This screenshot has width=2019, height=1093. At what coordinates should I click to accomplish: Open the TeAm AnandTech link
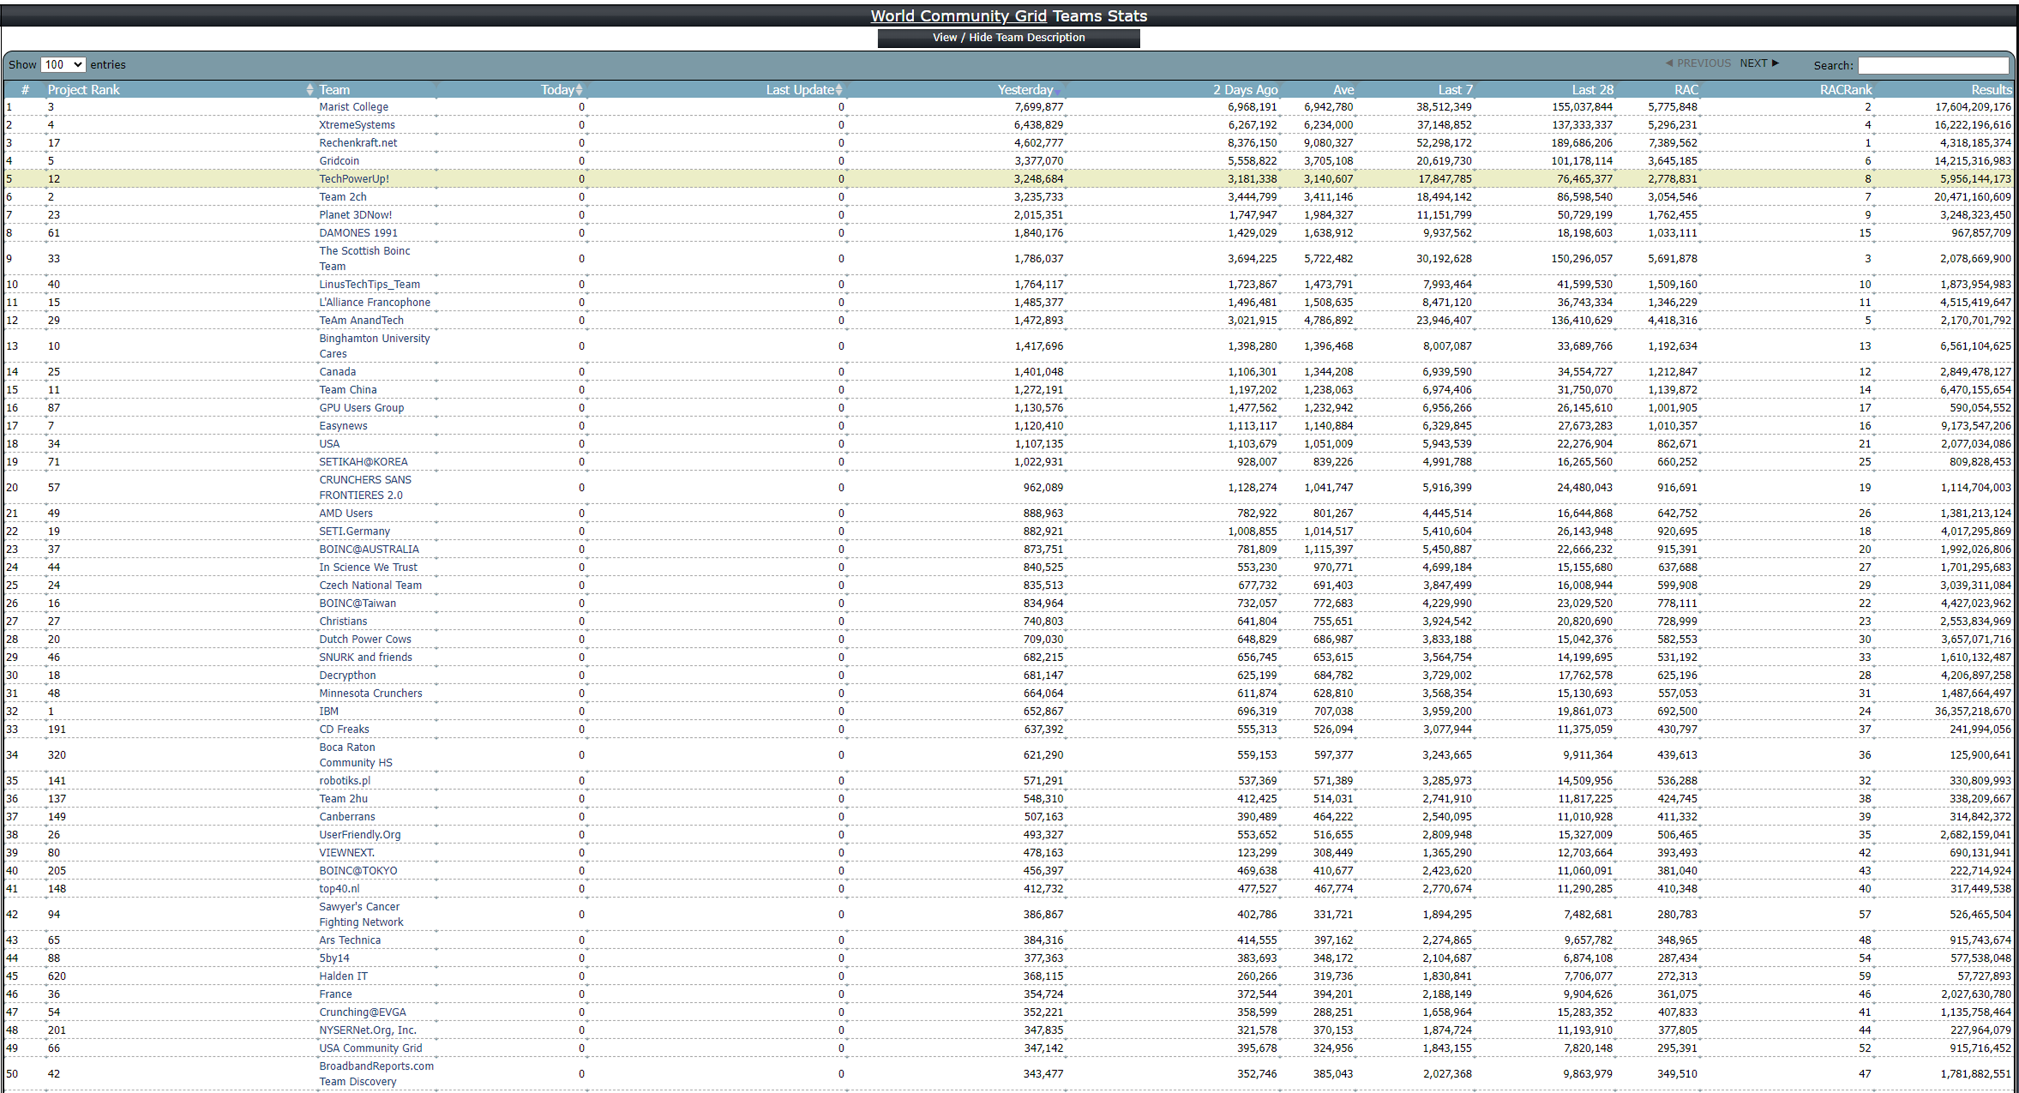coord(361,320)
